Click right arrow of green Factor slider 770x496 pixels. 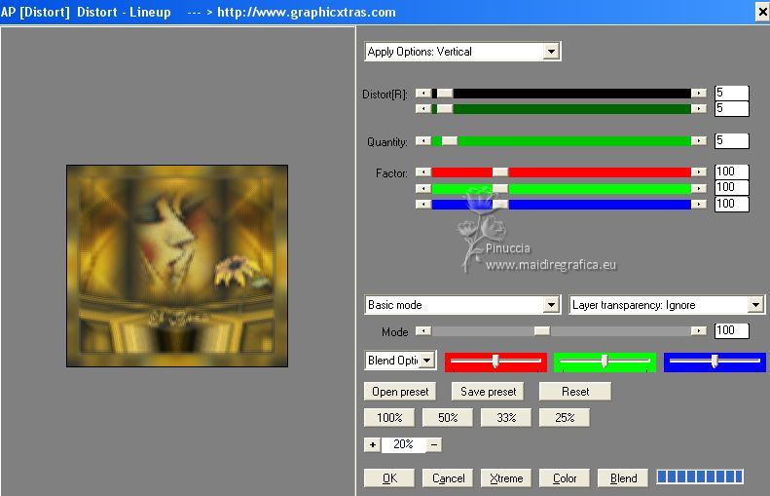[698, 188]
